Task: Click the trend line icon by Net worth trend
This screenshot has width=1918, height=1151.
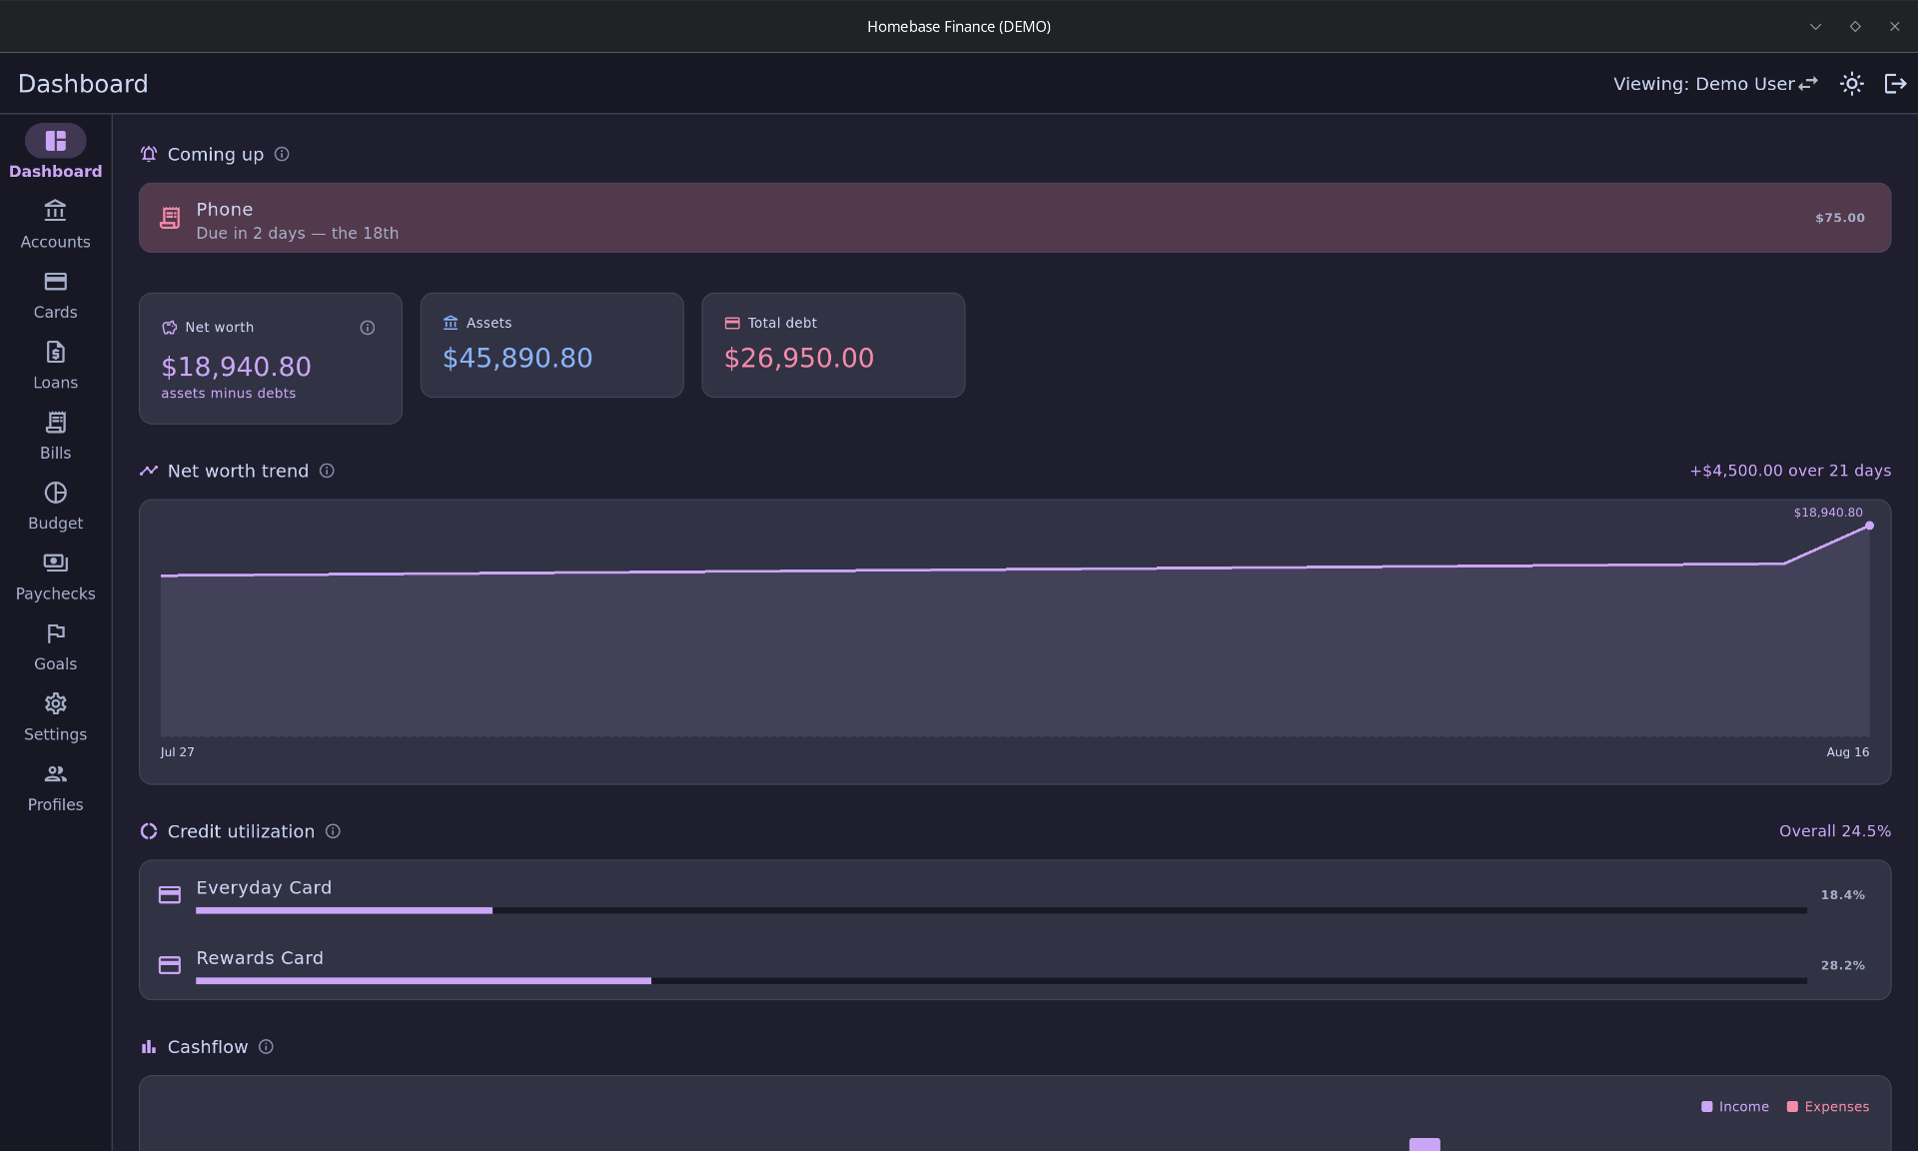Action: point(149,471)
